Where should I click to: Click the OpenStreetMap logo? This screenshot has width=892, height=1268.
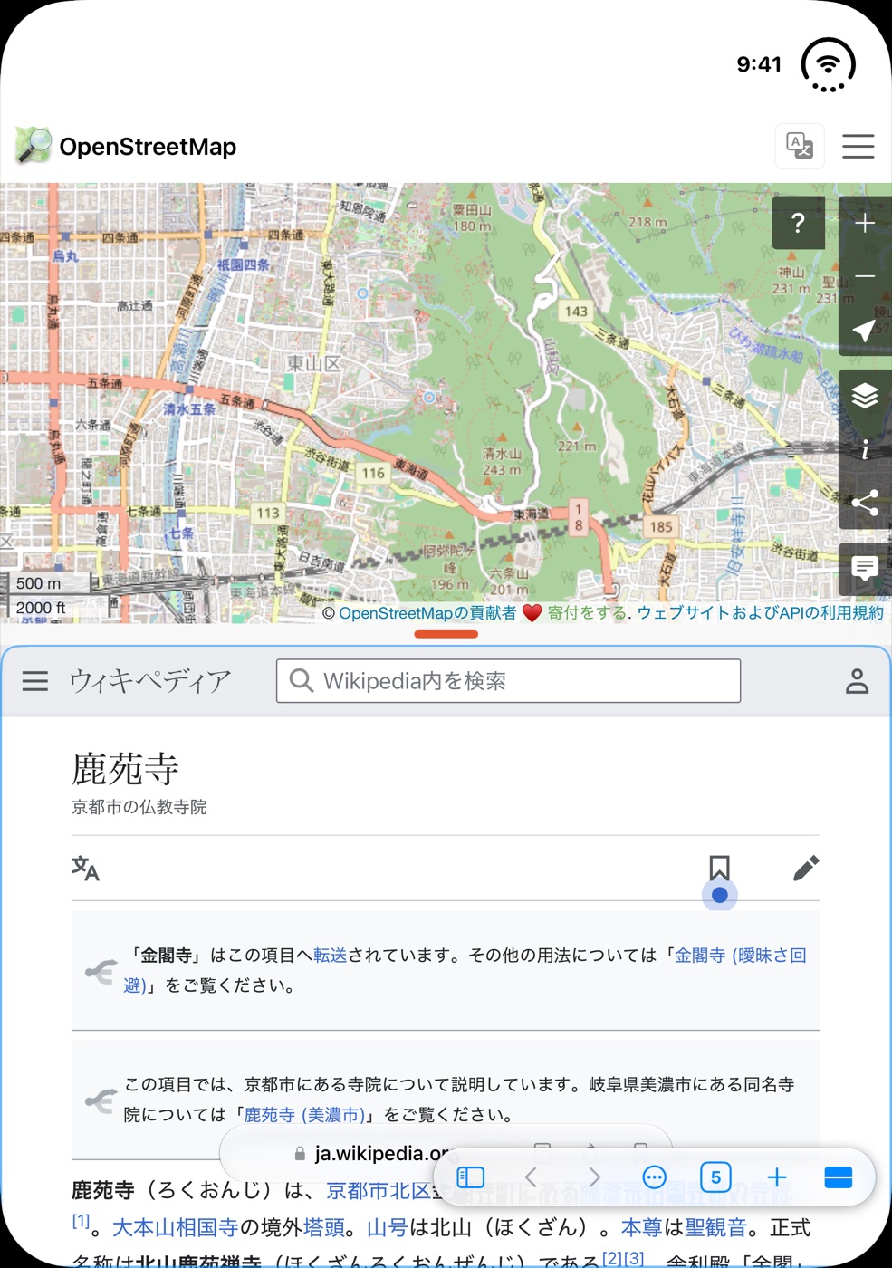coord(34,146)
